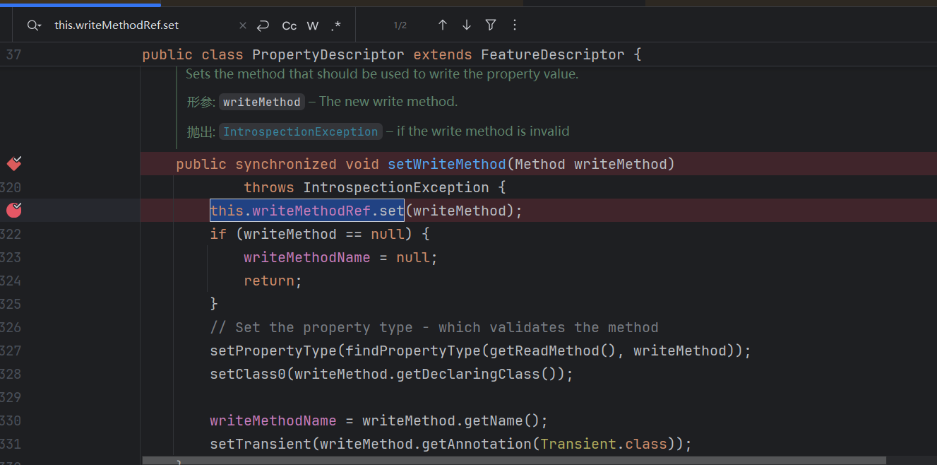Click the 1/2 match counter
The height and width of the screenshot is (465, 937).
coord(400,25)
